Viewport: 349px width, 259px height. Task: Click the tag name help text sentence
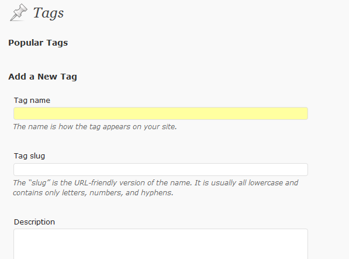coord(95,127)
